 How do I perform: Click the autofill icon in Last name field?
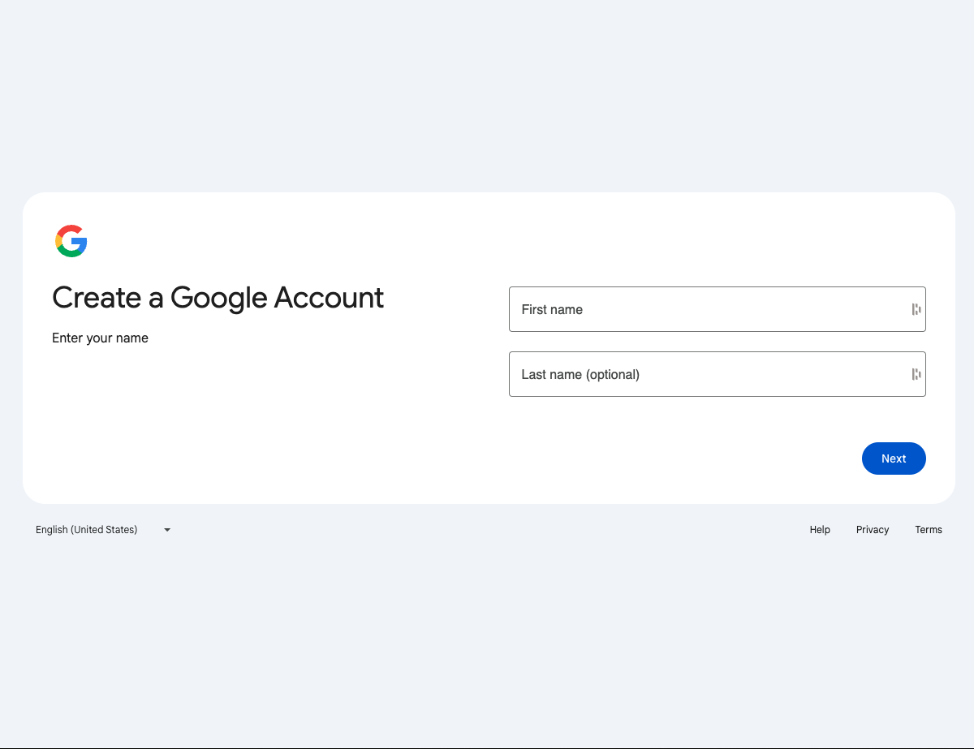pyautogui.click(x=916, y=374)
